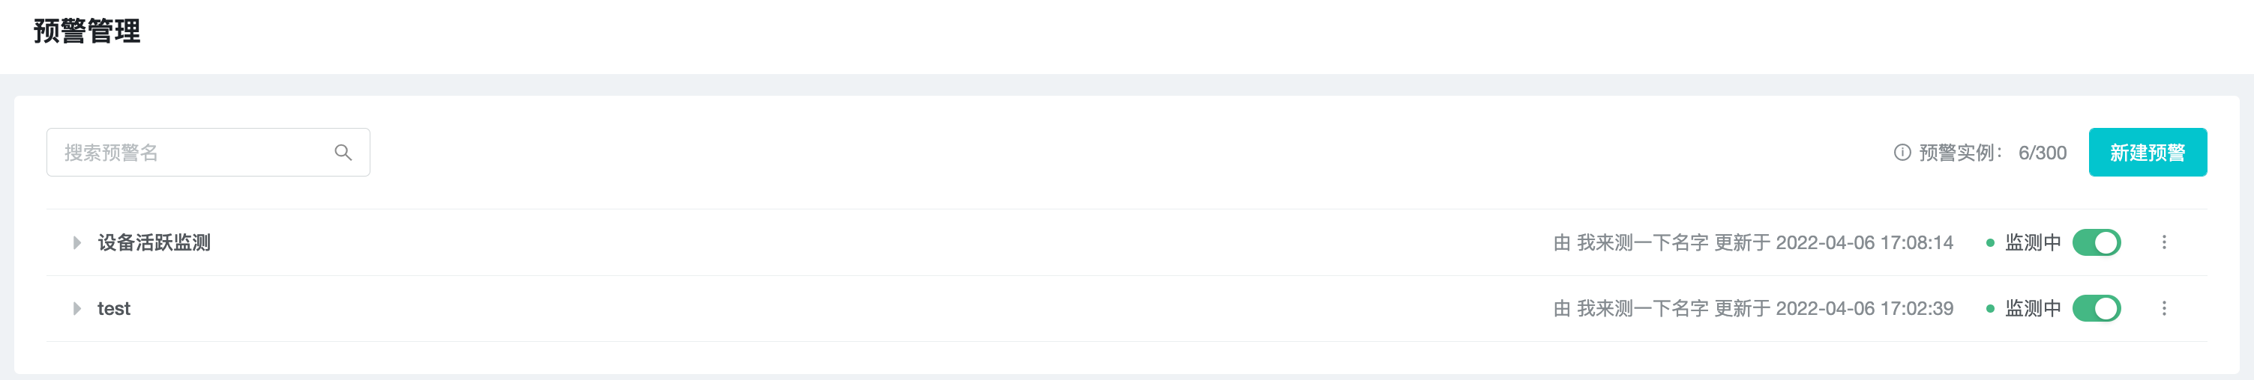Click the 新建预警 button

(2148, 153)
